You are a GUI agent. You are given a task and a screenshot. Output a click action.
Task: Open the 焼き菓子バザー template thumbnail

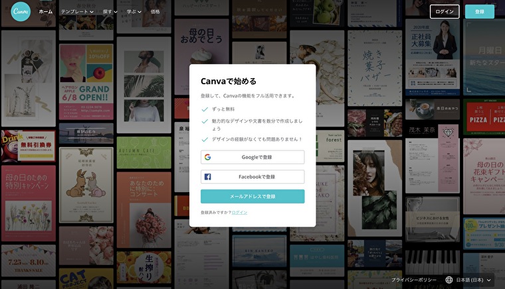tap(375, 68)
